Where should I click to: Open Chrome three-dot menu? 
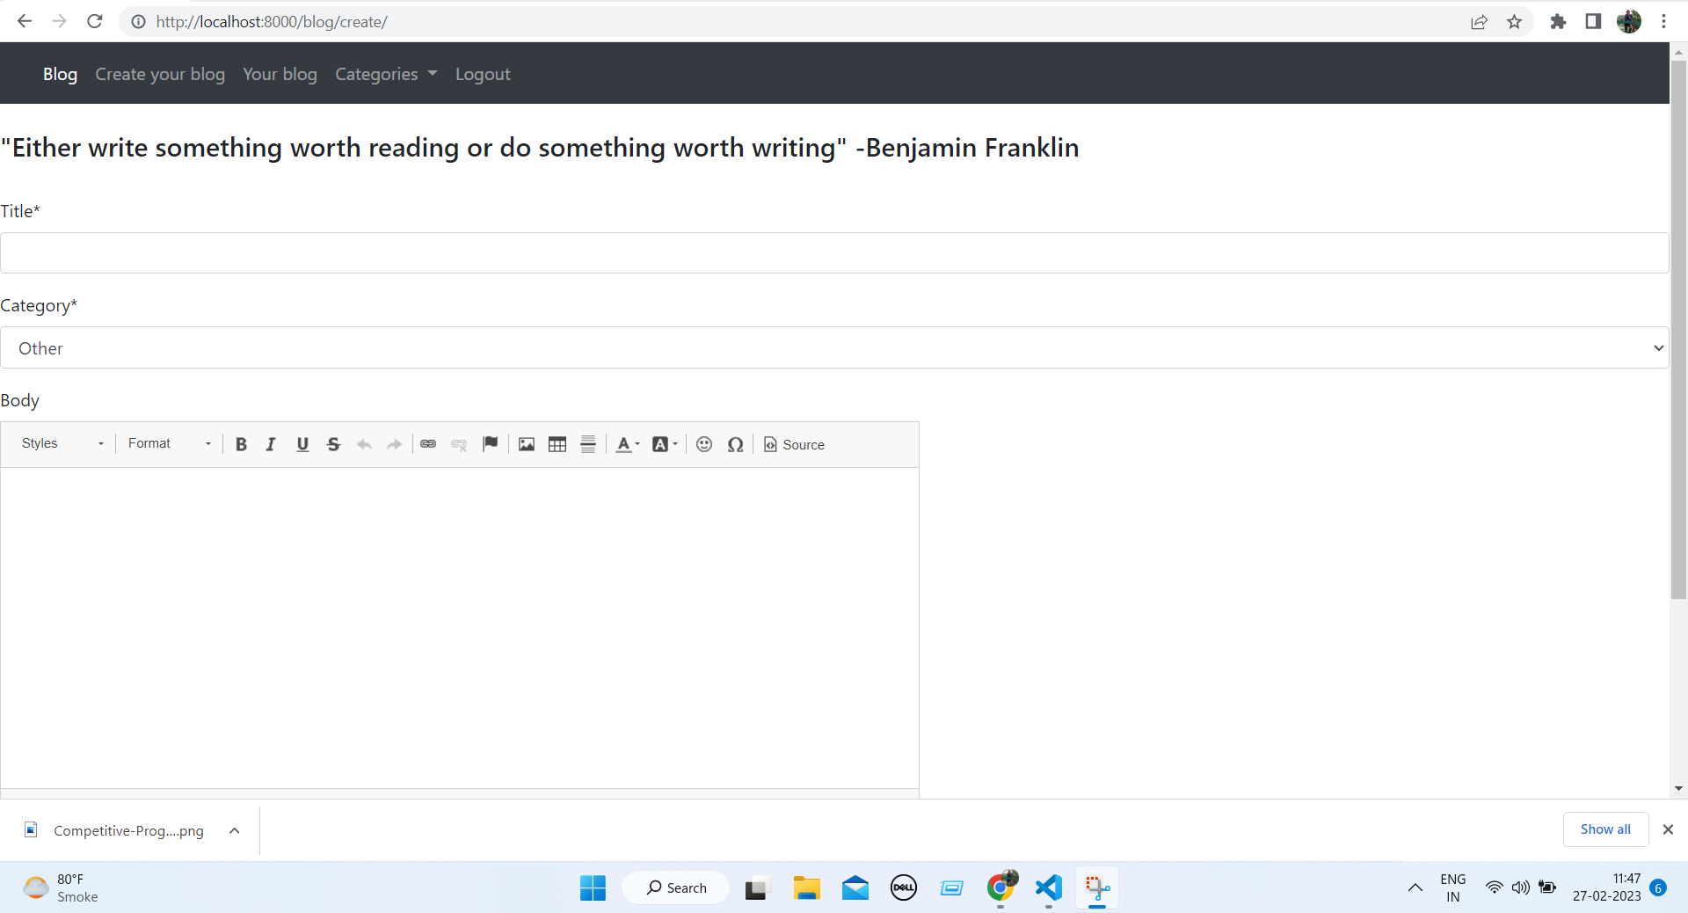click(x=1663, y=21)
